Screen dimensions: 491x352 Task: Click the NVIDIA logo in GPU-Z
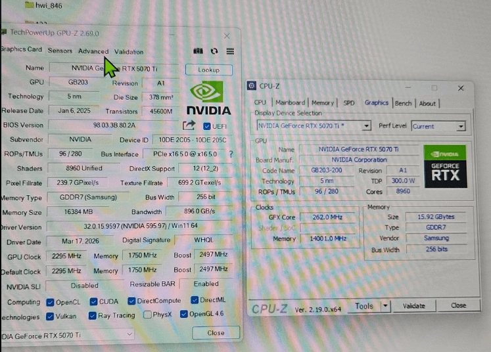pyautogui.click(x=208, y=98)
